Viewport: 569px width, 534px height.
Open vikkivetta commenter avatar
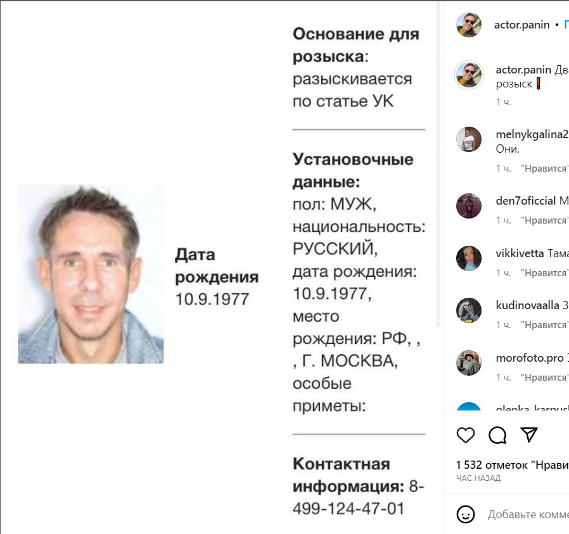[x=469, y=258]
